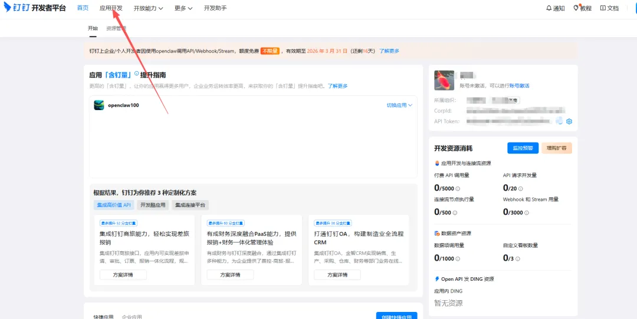Click the Open API 发 DING lightning icon
The width and height of the screenshot is (637, 319).
click(x=436, y=279)
